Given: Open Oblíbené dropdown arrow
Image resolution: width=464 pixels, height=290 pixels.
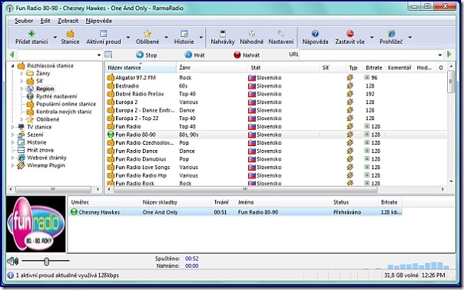Looking at the screenshot, I should [x=166, y=38].
